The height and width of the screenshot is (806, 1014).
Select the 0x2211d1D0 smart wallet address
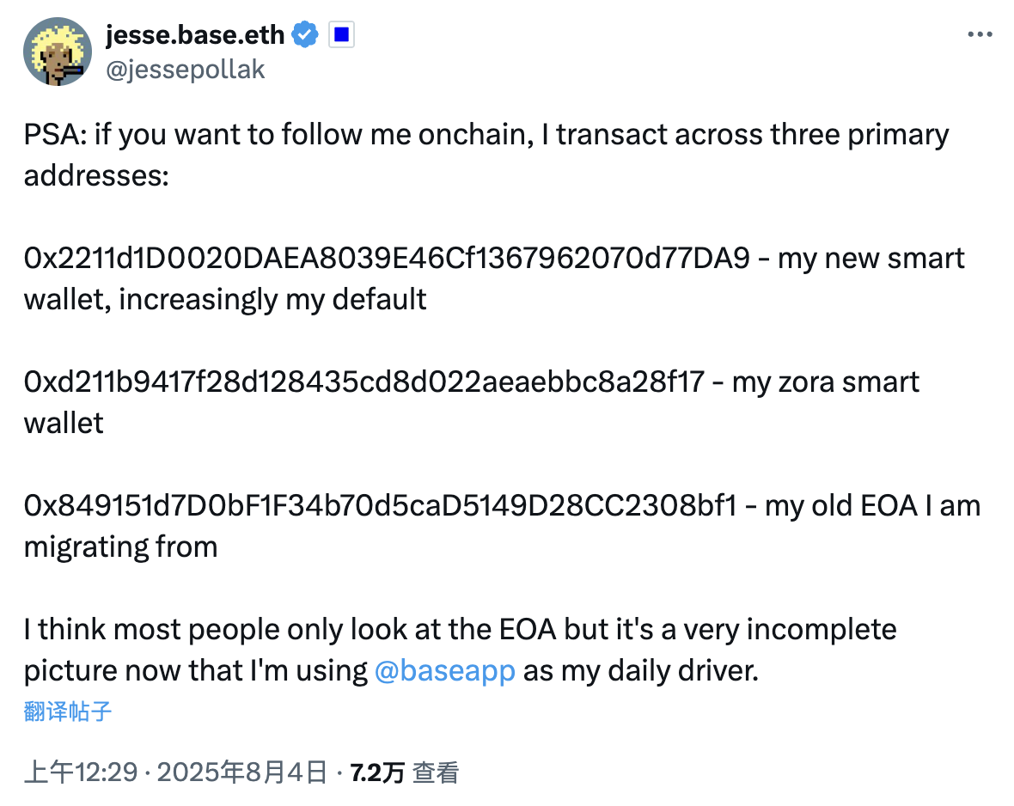click(x=387, y=258)
